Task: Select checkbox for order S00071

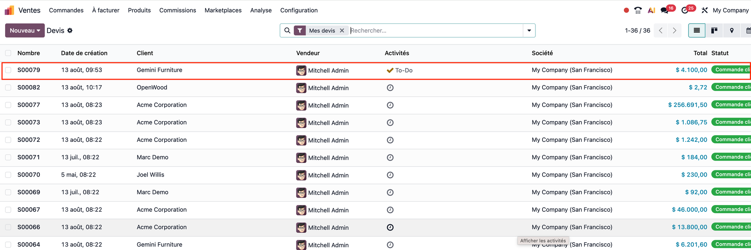Action: pyautogui.click(x=8, y=157)
